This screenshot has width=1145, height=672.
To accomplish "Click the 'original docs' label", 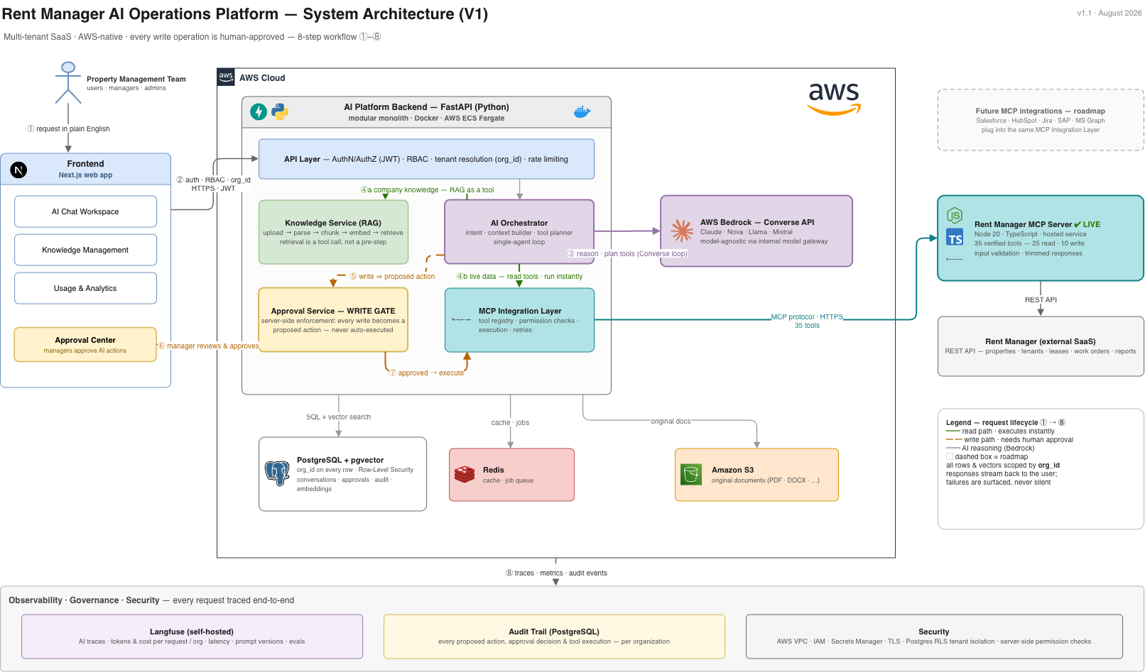I will click(x=671, y=422).
